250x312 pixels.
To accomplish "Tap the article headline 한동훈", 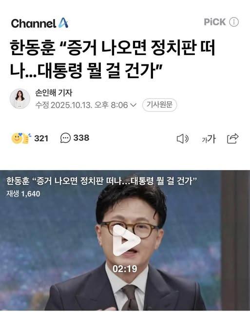I will pos(33,48).
